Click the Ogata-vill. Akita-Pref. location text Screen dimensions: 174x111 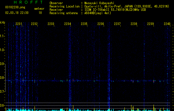point(127,6)
